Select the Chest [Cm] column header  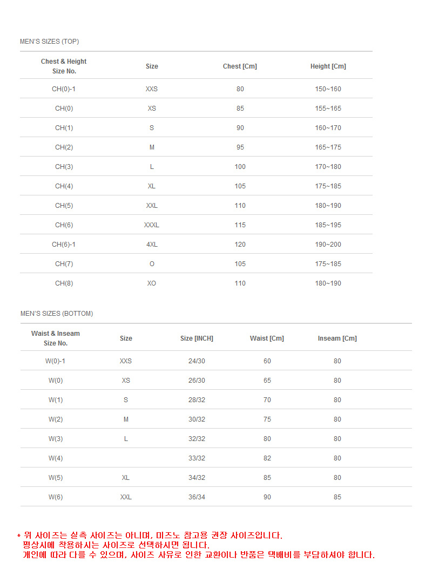pyautogui.click(x=240, y=66)
